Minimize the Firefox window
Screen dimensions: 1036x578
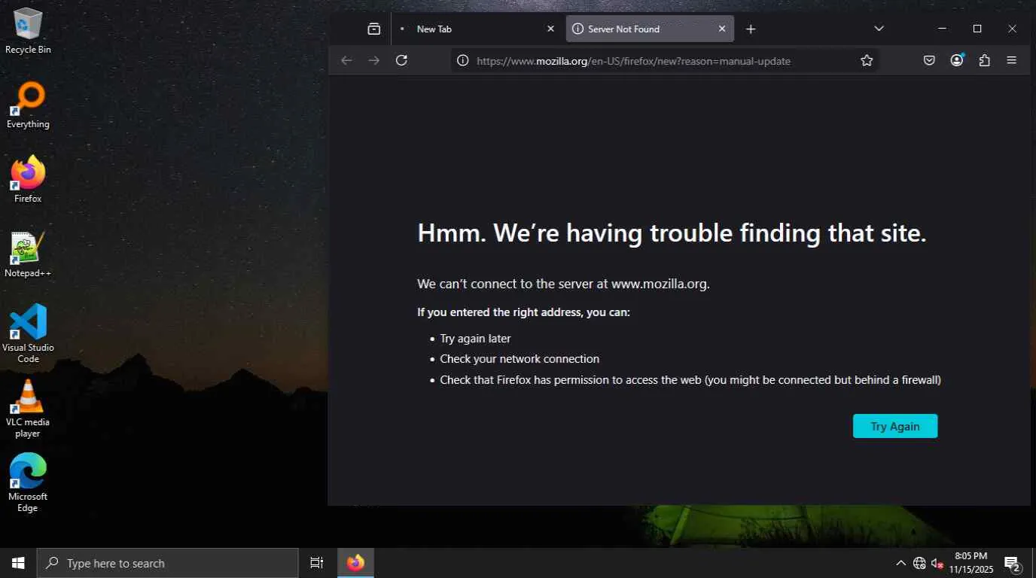pyautogui.click(x=942, y=29)
